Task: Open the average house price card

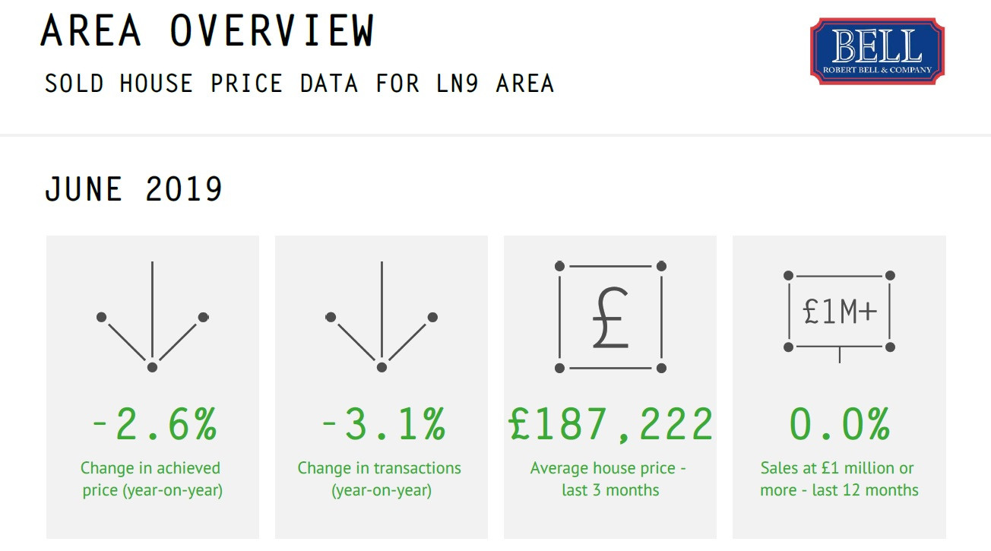Action: [610, 387]
